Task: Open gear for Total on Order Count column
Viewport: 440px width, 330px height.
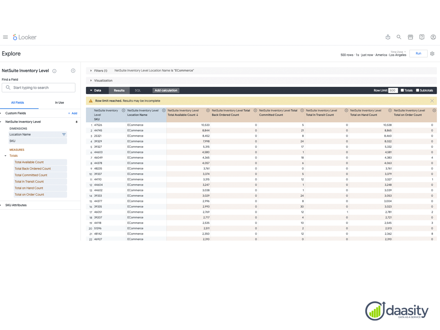Action: click(434, 110)
